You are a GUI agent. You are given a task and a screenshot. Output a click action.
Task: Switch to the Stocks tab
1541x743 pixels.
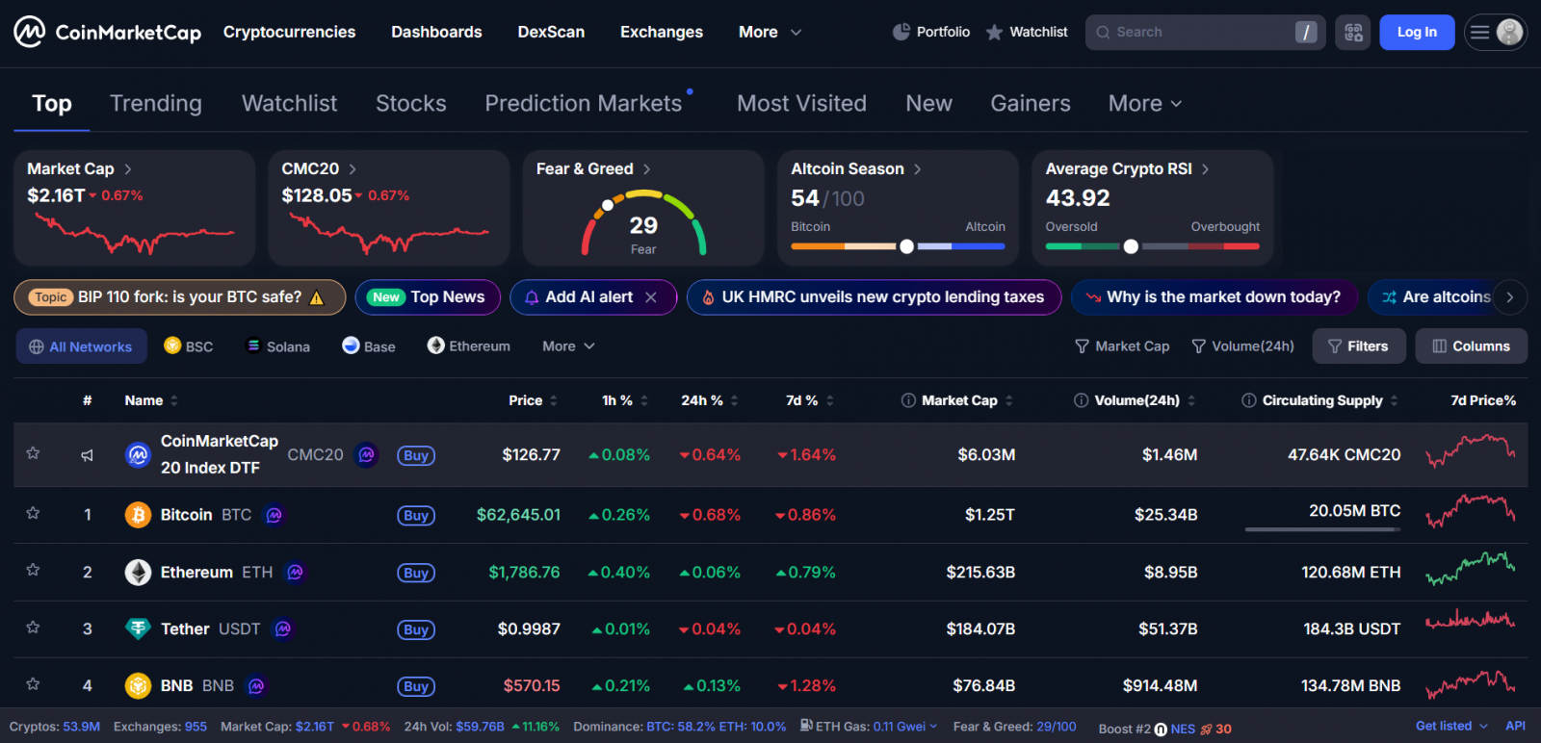point(411,103)
